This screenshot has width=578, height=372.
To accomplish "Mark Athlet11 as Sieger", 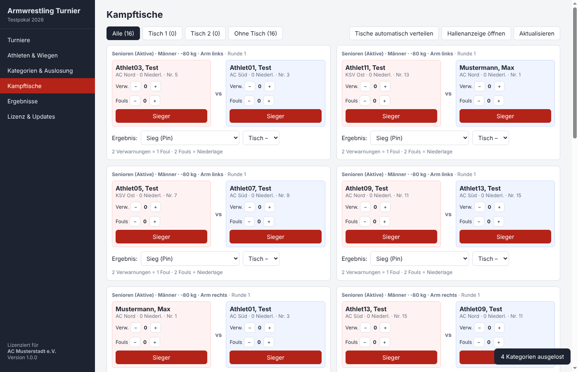I will (x=391, y=116).
